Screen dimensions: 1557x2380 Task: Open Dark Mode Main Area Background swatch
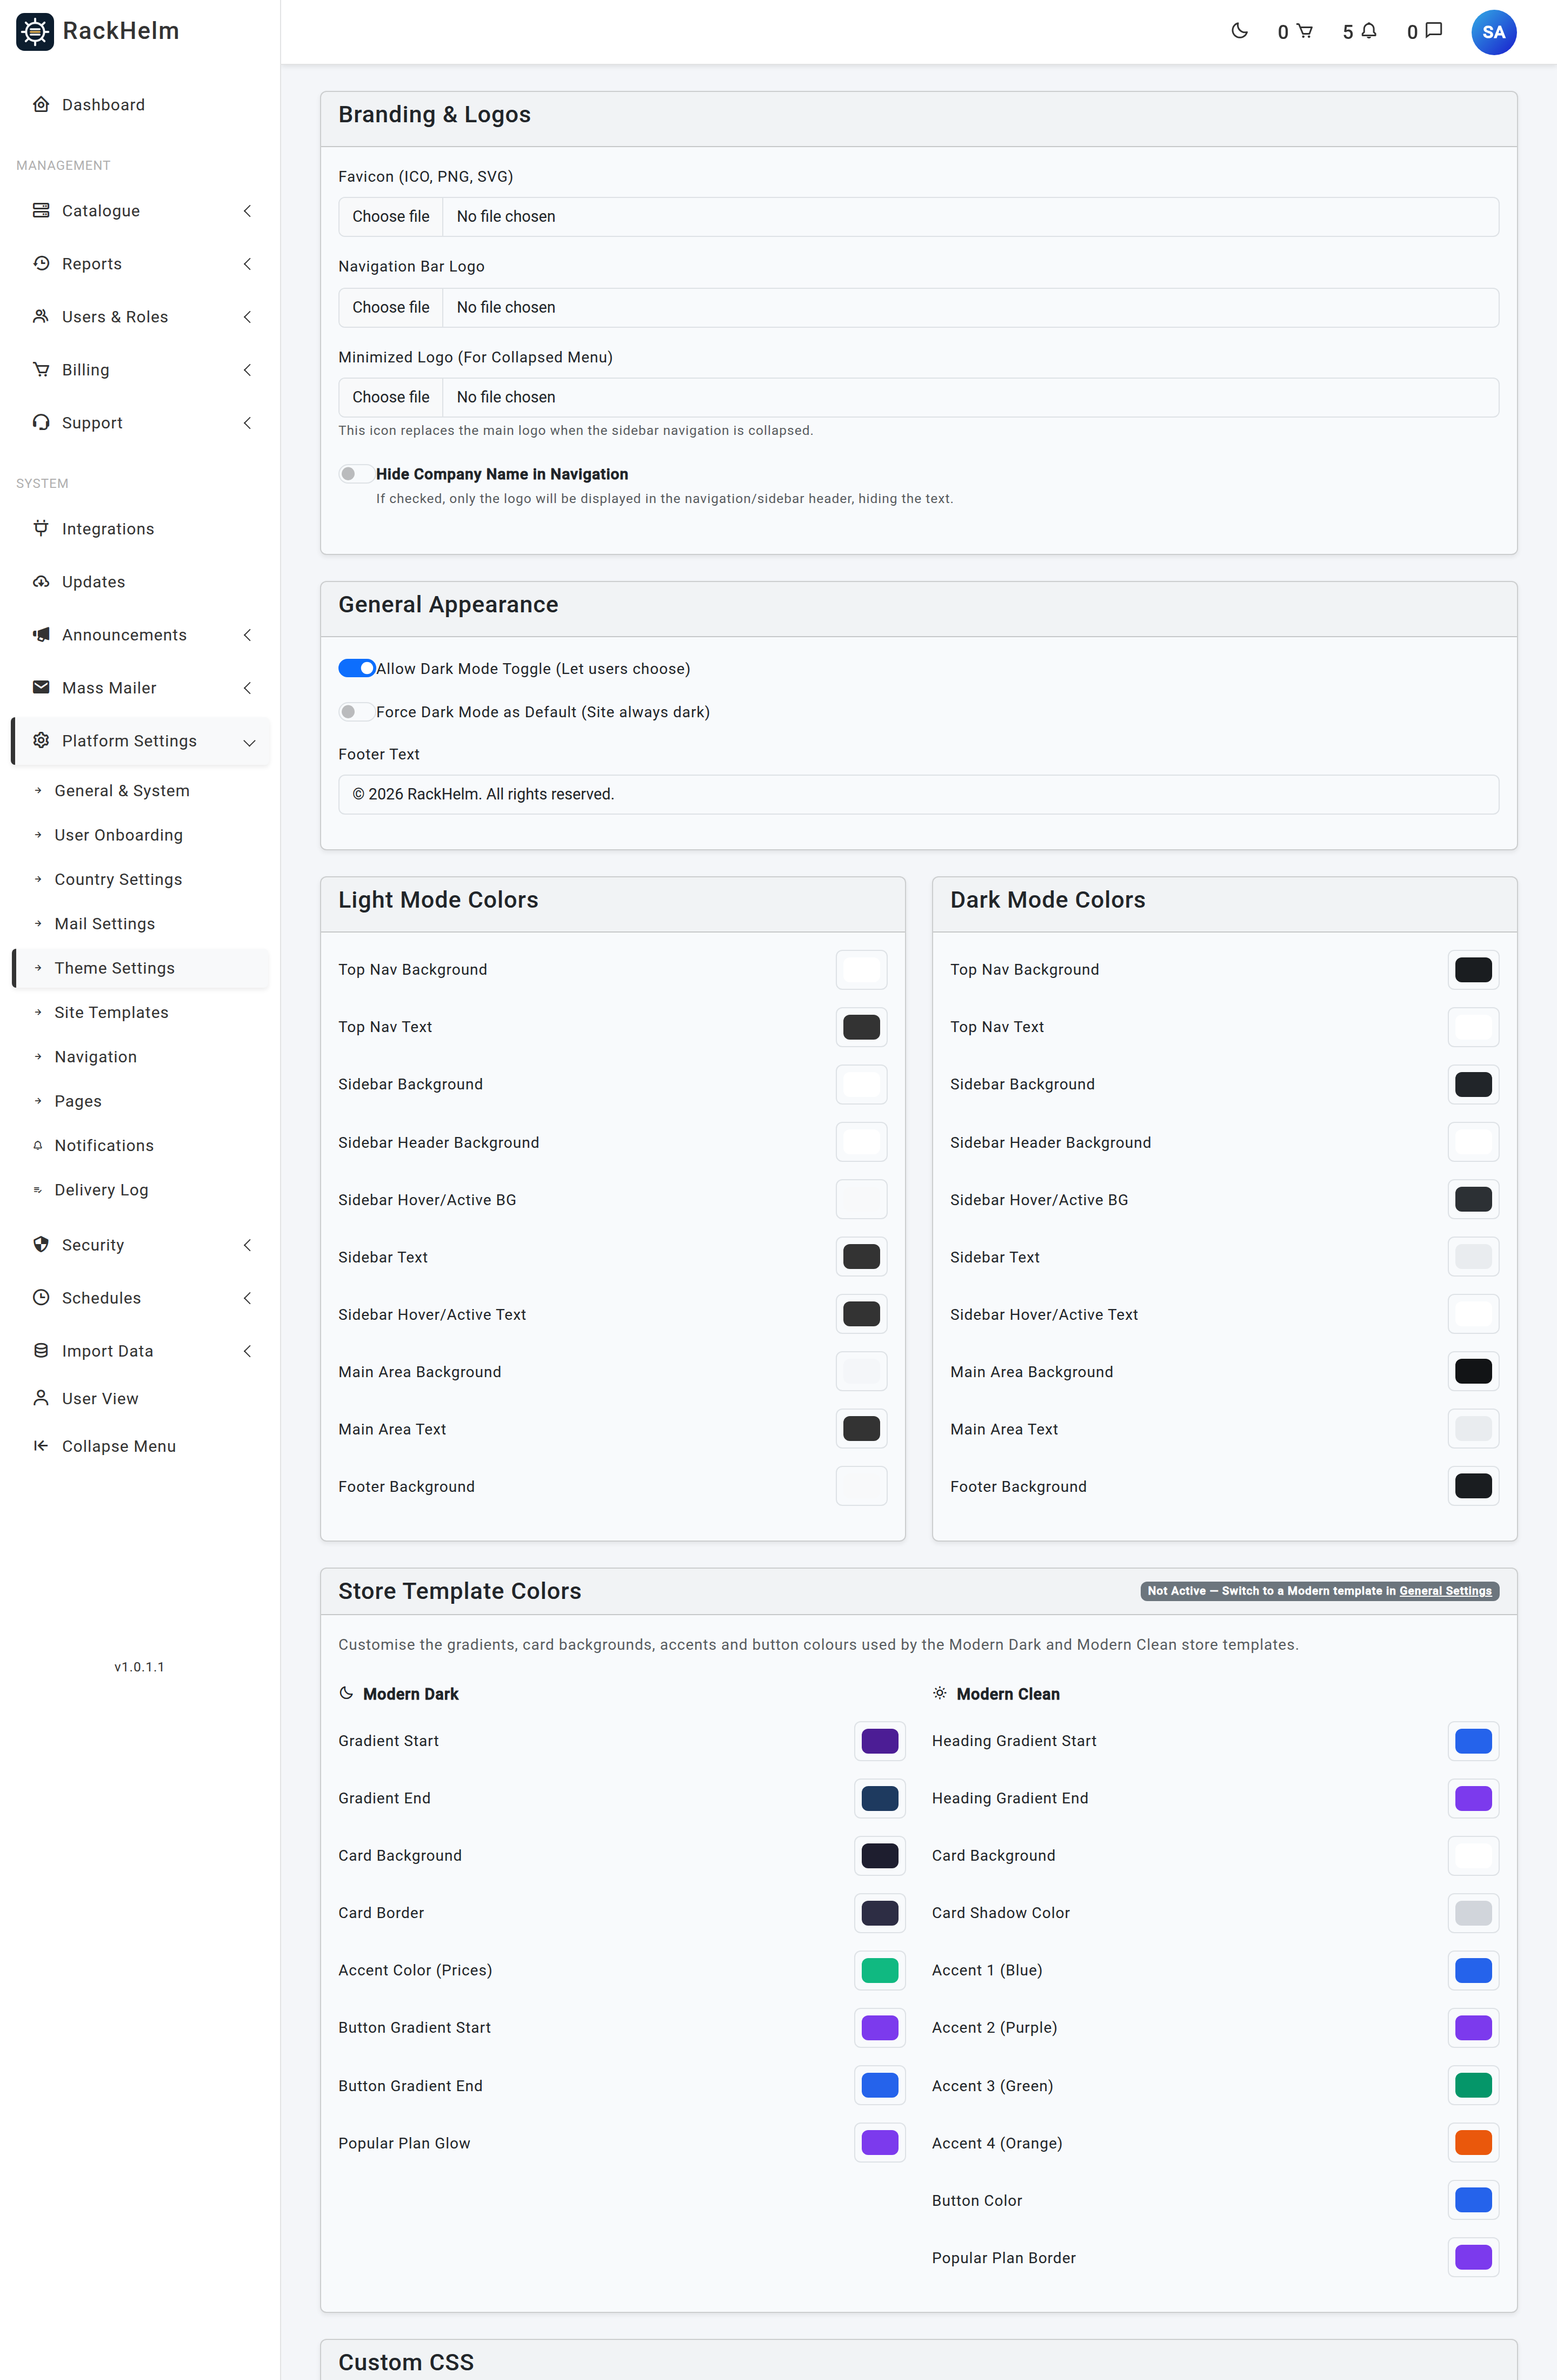pos(1473,1372)
